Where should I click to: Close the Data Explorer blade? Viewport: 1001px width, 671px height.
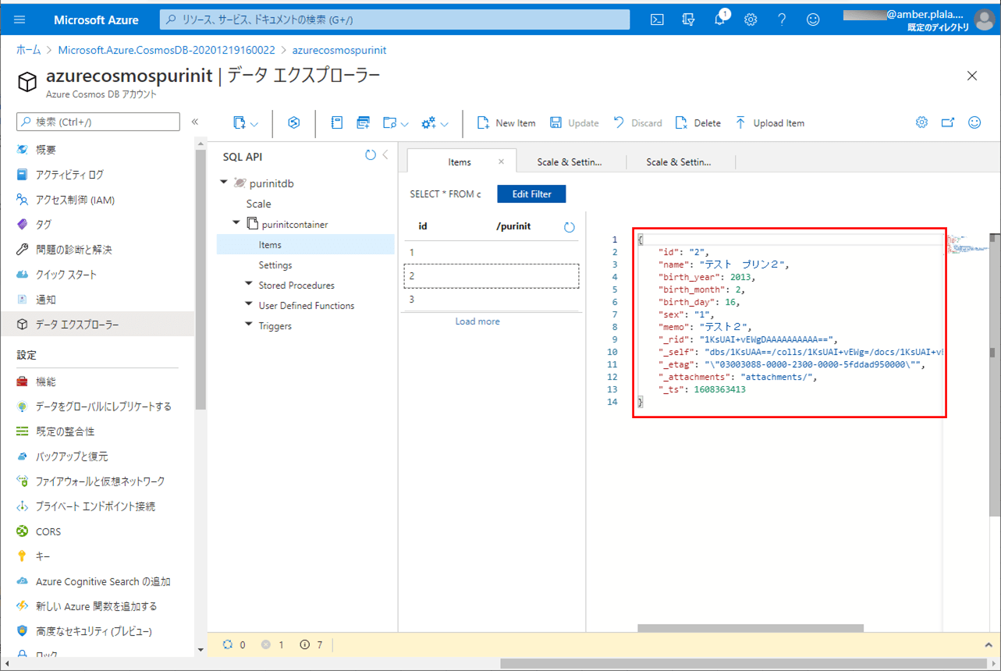coord(972,76)
